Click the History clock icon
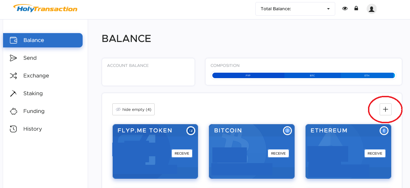Screen dimensions: 410x188 click(x=13, y=129)
